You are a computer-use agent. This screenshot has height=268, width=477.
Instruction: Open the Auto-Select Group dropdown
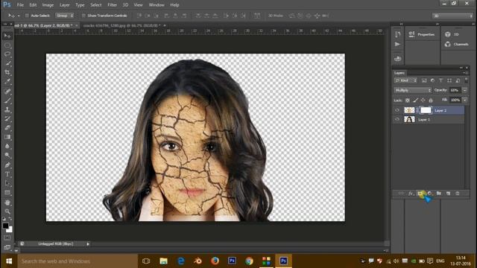coord(65,16)
